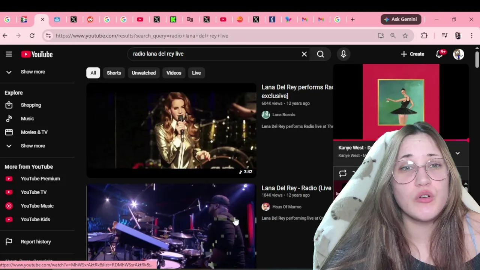Go back with the browser back arrow
The width and height of the screenshot is (480, 270).
5,36
